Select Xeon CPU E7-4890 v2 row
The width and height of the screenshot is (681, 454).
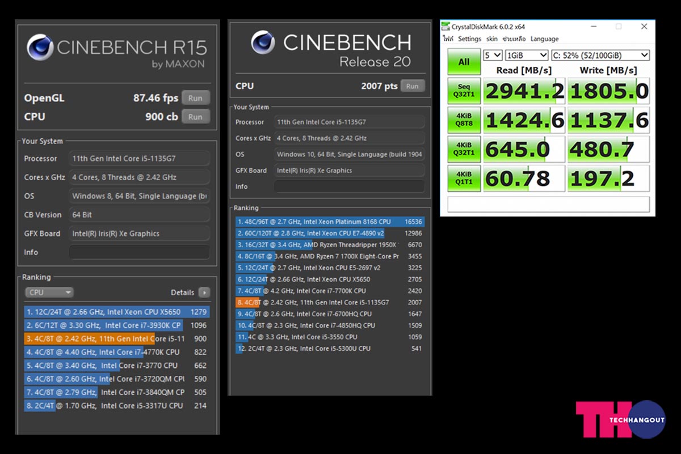[330, 234]
